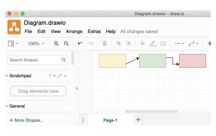Select the arrow between yellow and green

point(132,61)
